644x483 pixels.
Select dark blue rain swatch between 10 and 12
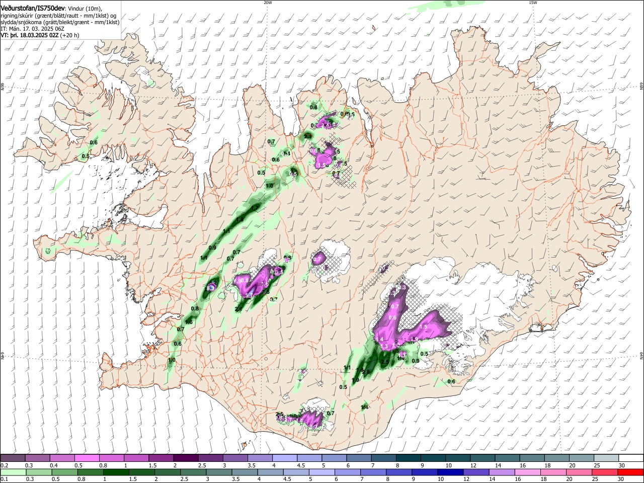[x=450, y=472]
